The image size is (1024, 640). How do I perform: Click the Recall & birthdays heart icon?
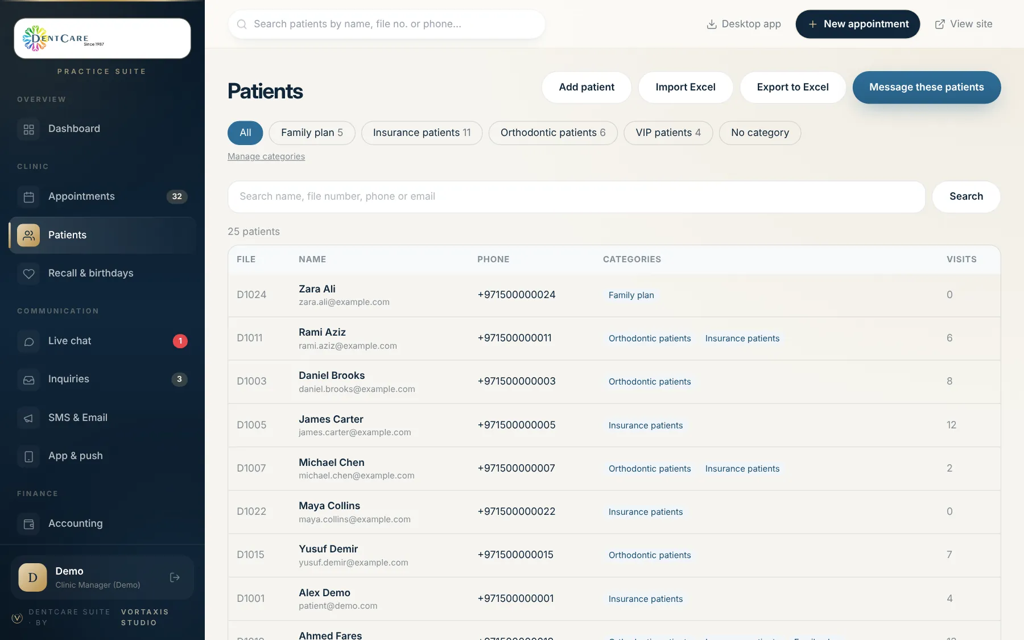28,274
